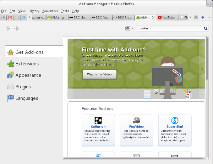Open the Edit menu
Screen dimensions: 213x164
pos(12,11)
